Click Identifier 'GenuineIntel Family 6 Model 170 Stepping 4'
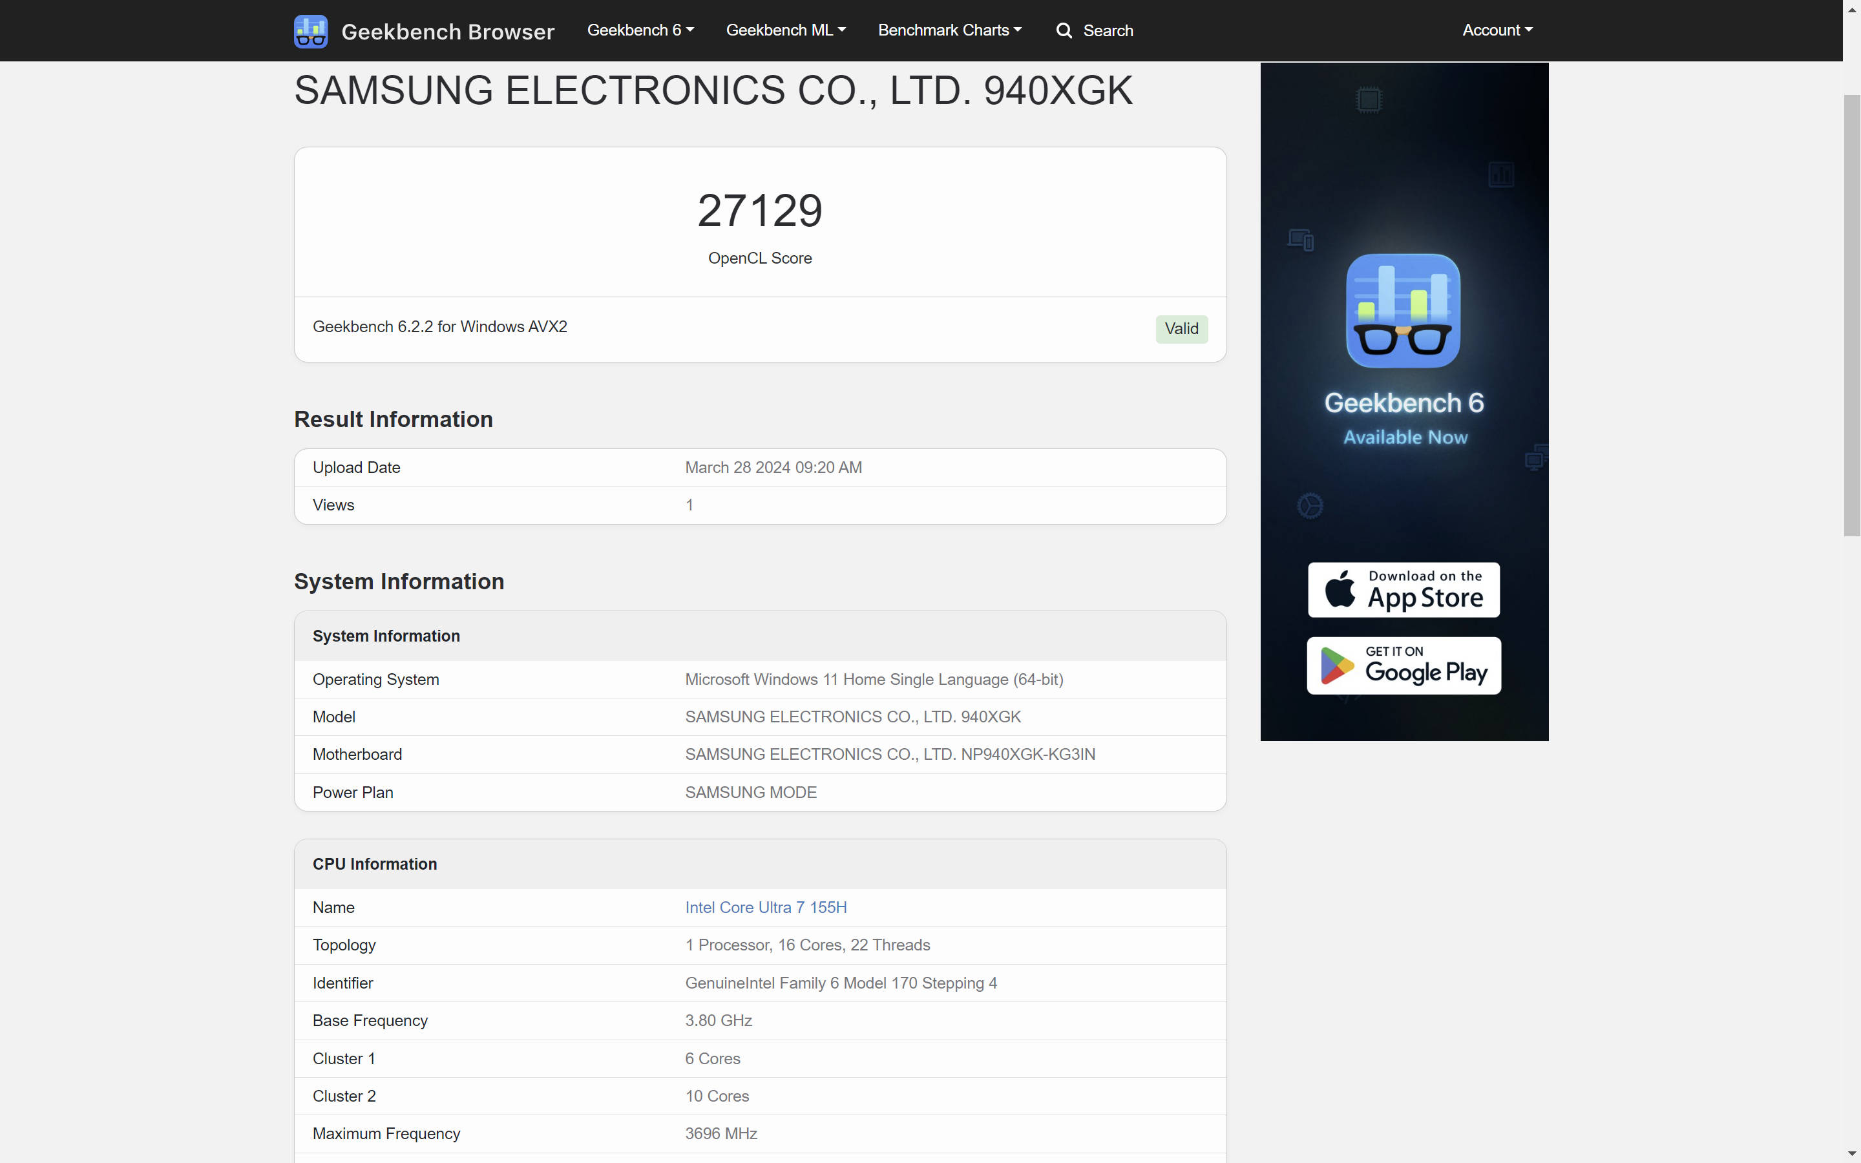This screenshot has width=1861, height=1163. click(841, 983)
